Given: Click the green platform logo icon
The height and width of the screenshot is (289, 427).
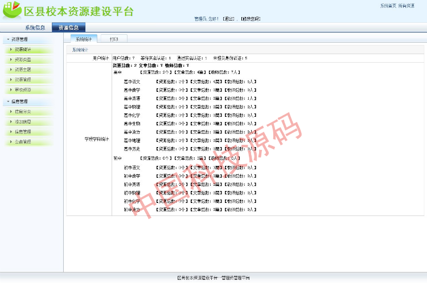Looking at the screenshot, I should [12, 10].
